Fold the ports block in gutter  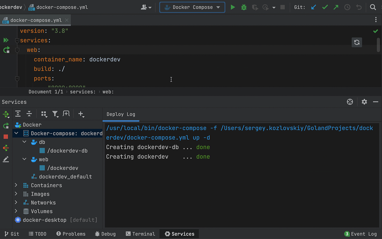click(x=17, y=79)
